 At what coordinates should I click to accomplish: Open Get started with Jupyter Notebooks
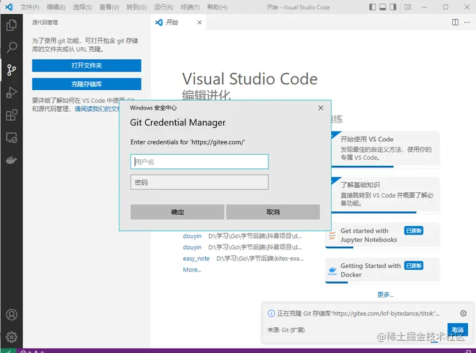click(x=382, y=236)
